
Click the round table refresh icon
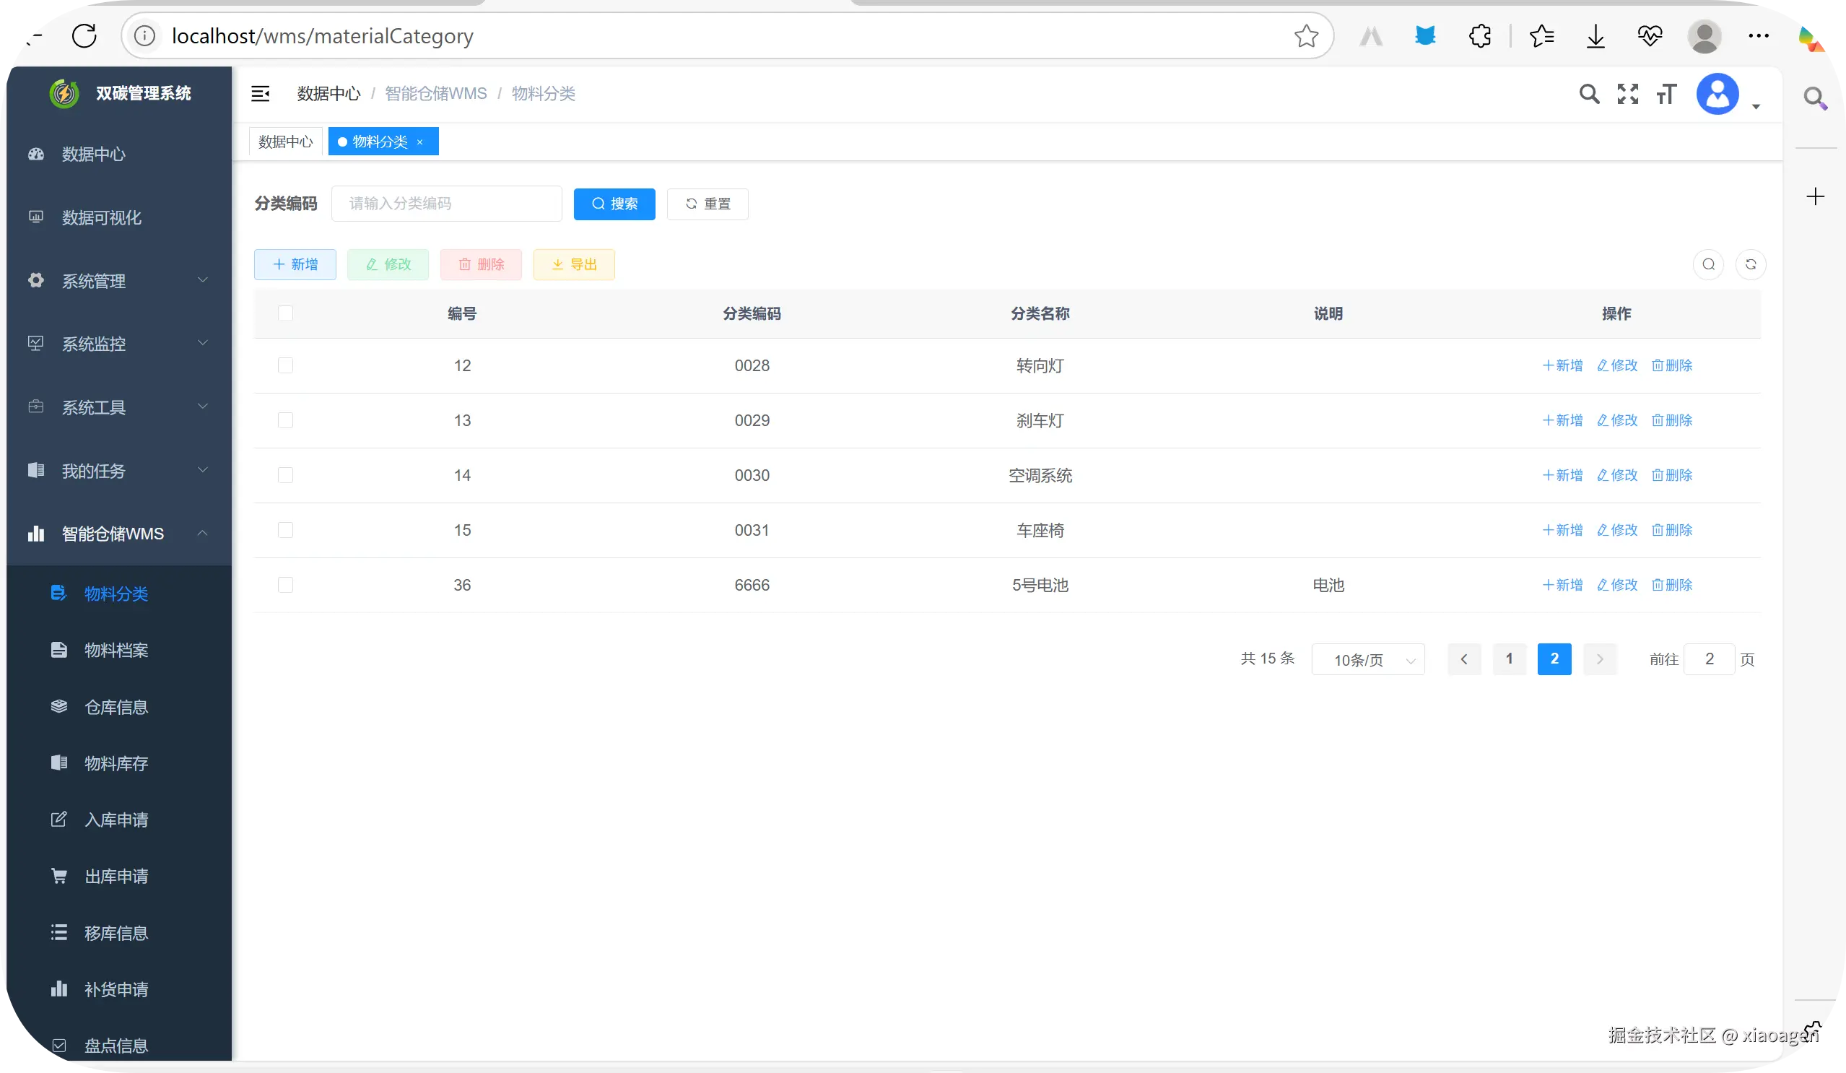[x=1751, y=264]
